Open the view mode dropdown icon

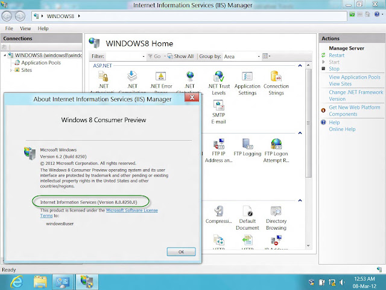267,56
